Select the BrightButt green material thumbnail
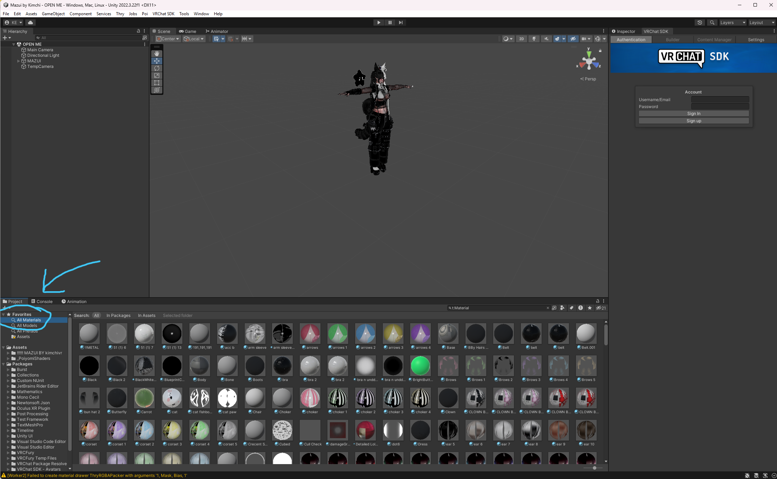 [421, 366]
